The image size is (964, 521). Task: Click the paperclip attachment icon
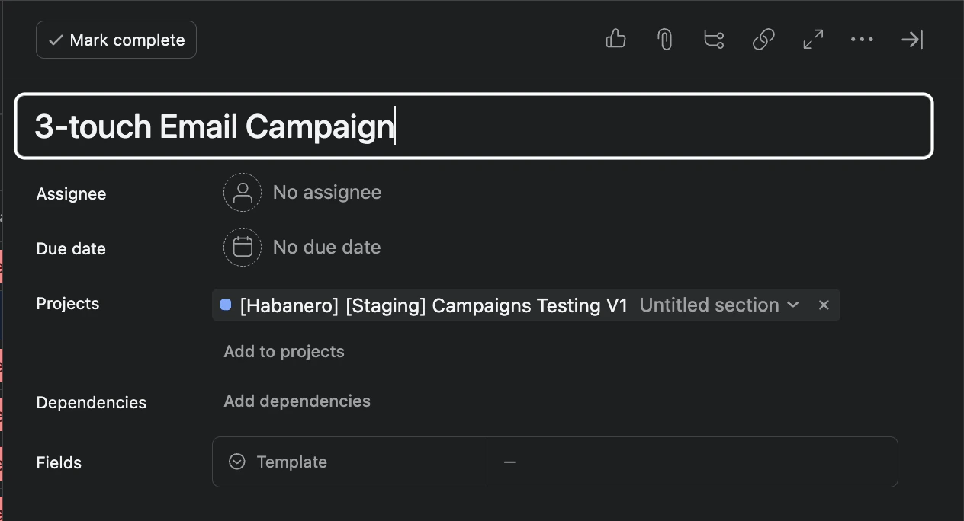(665, 40)
